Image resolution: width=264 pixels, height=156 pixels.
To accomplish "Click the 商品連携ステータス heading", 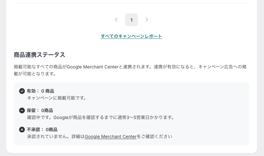I will [39, 55].
